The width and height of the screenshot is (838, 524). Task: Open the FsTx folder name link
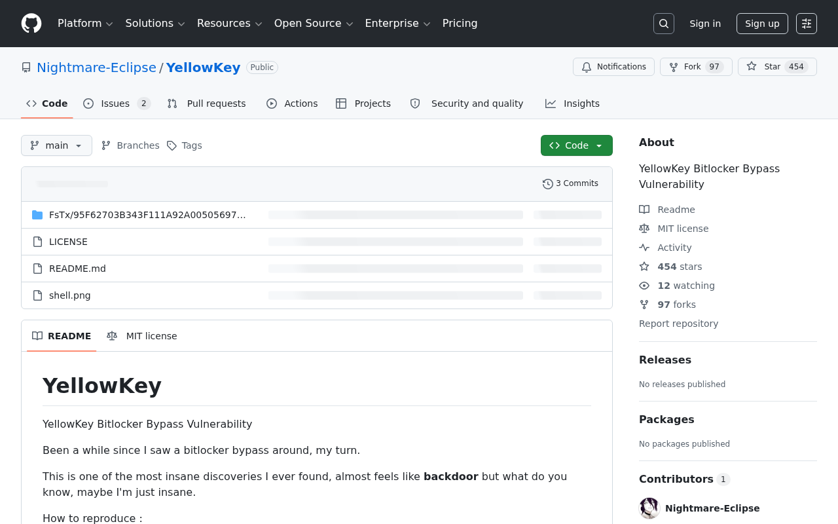point(148,215)
